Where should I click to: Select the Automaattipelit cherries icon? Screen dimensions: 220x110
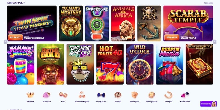[x=82, y=95]
